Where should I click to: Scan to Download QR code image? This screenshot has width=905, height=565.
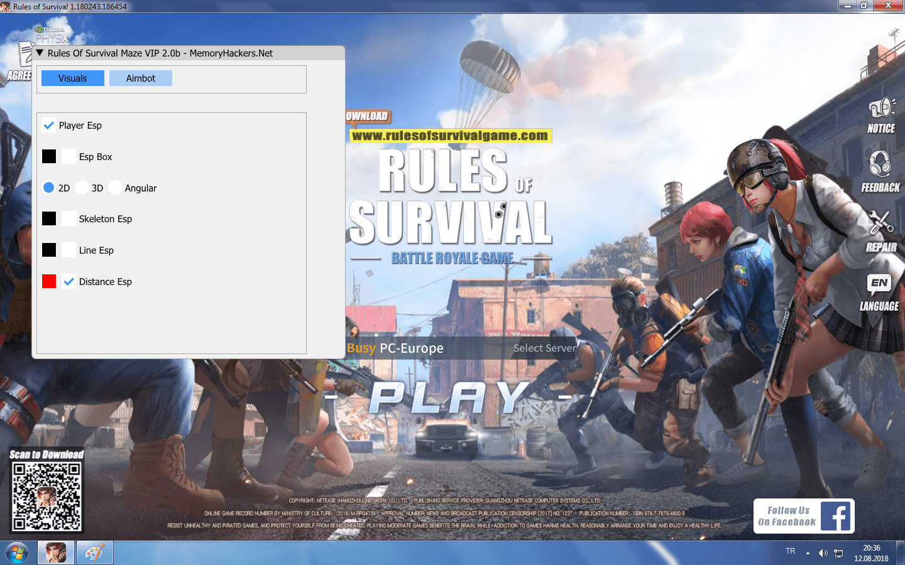[x=47, y=497]
